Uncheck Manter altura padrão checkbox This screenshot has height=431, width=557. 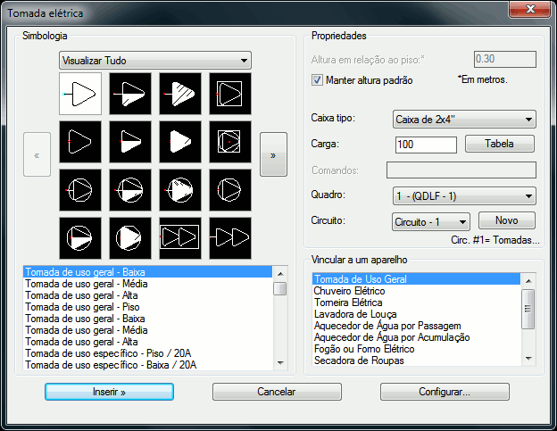317,80
